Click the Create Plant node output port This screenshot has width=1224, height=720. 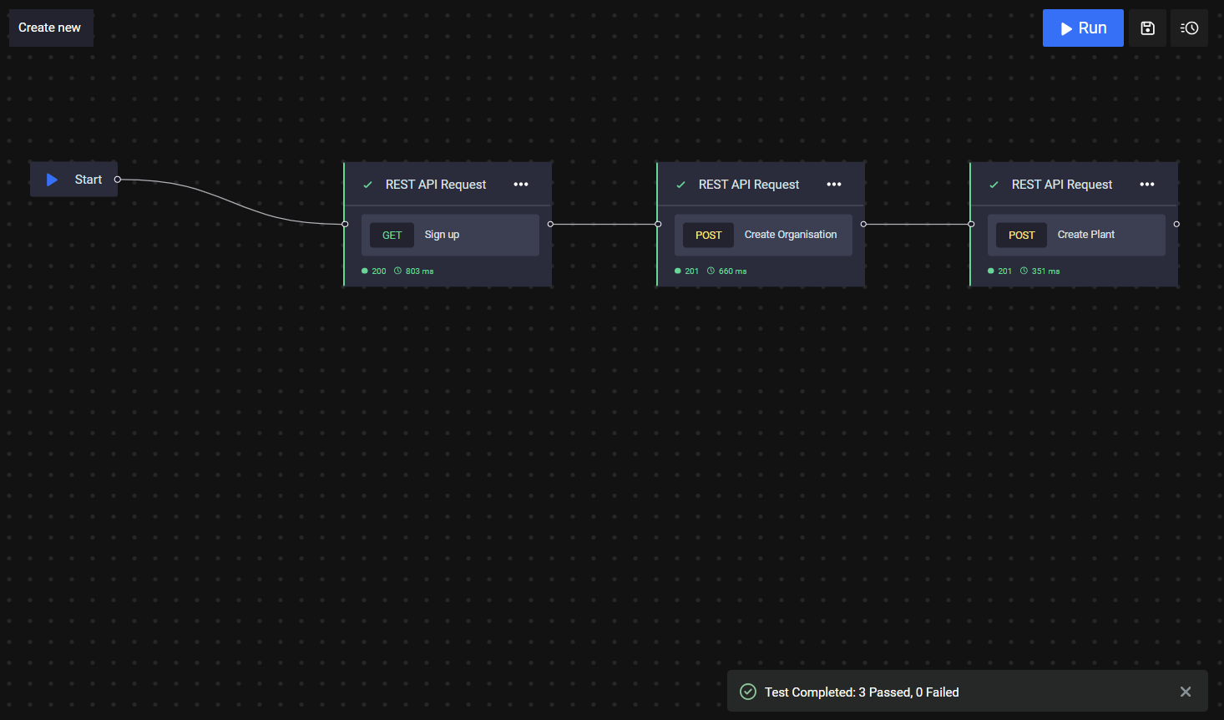(1176, 224)
